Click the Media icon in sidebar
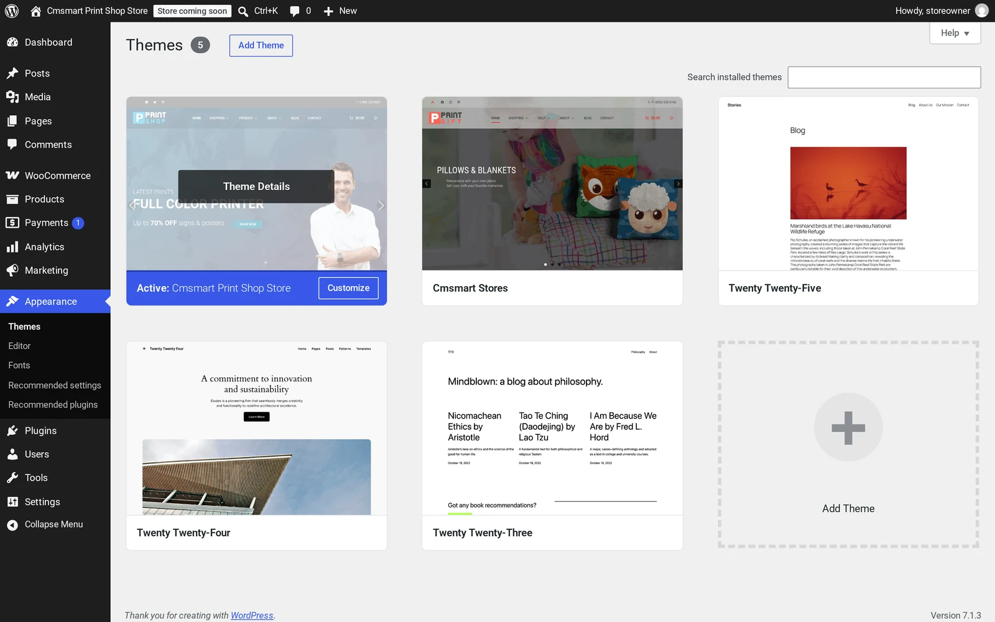The height and width of the screenshot is (622, 995). 12,97
